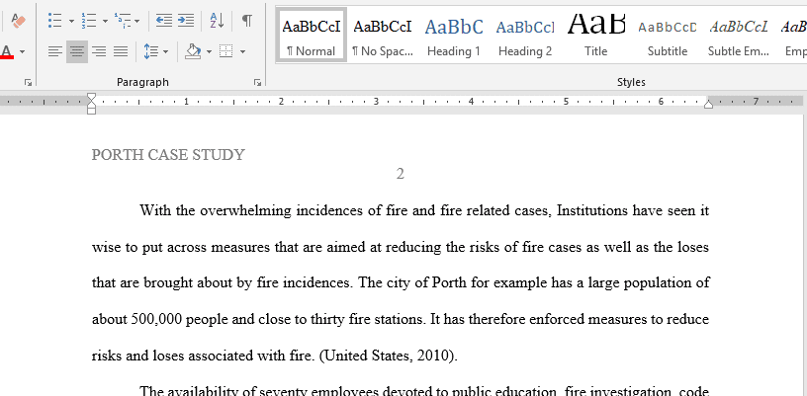Increase the paragraph indent
This screenshot has width=807, height=396.
pos(186,21)
